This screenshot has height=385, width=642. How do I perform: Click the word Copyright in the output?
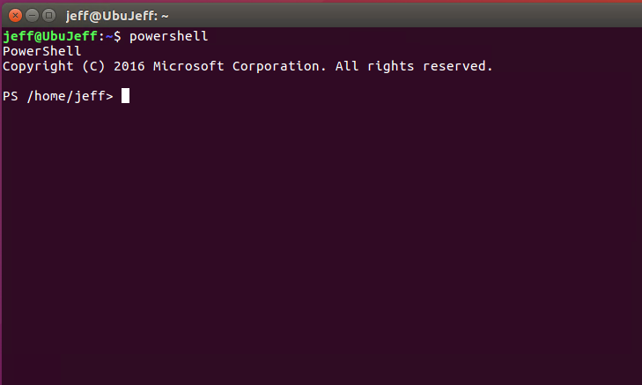point(38,66)
